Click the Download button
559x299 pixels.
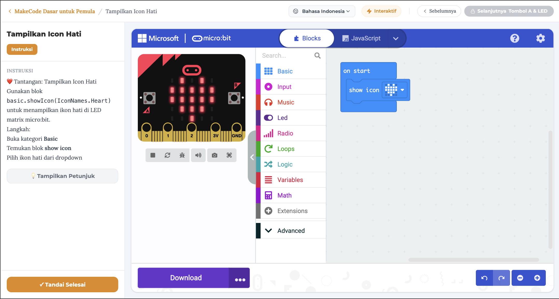(183, 278)
